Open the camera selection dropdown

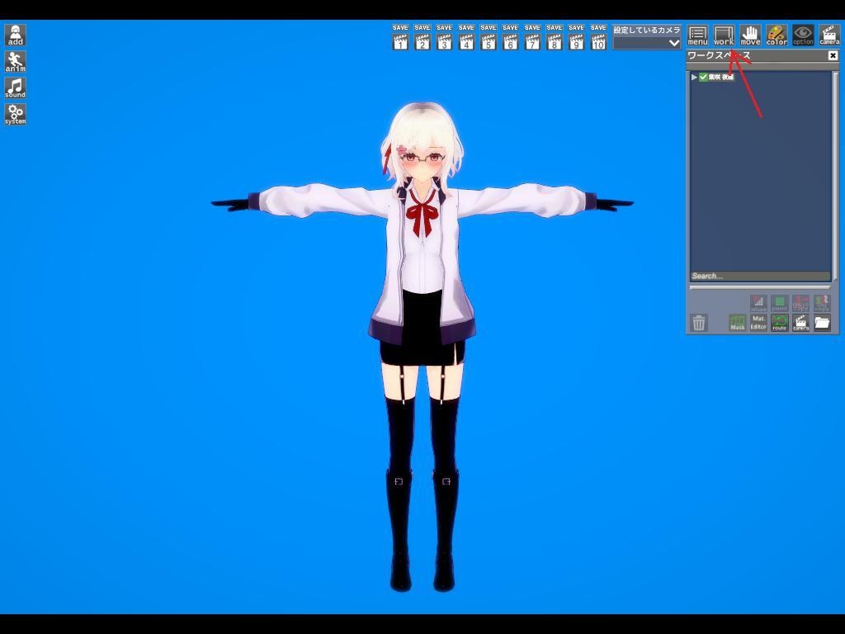pyautogui.click(x=648, y=42)
